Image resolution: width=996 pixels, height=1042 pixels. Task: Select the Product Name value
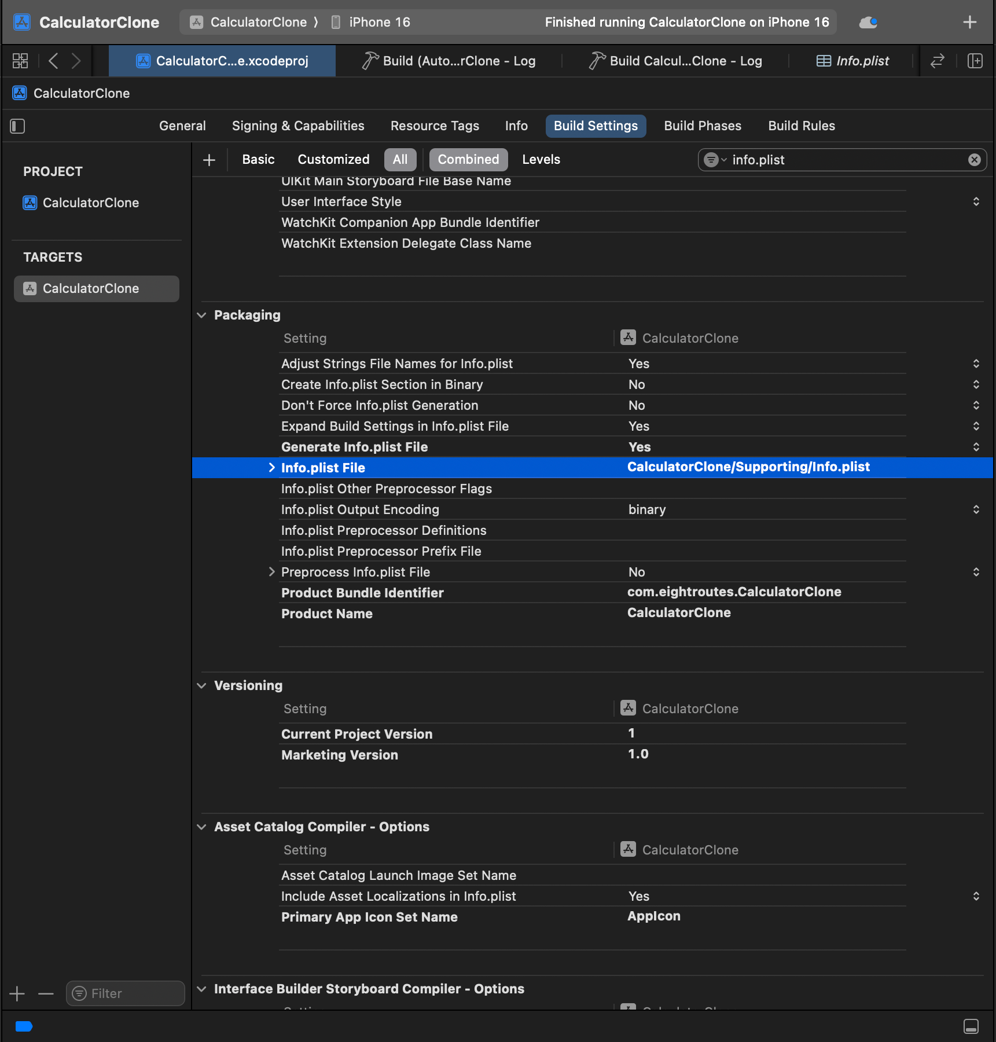pos(679,613)
